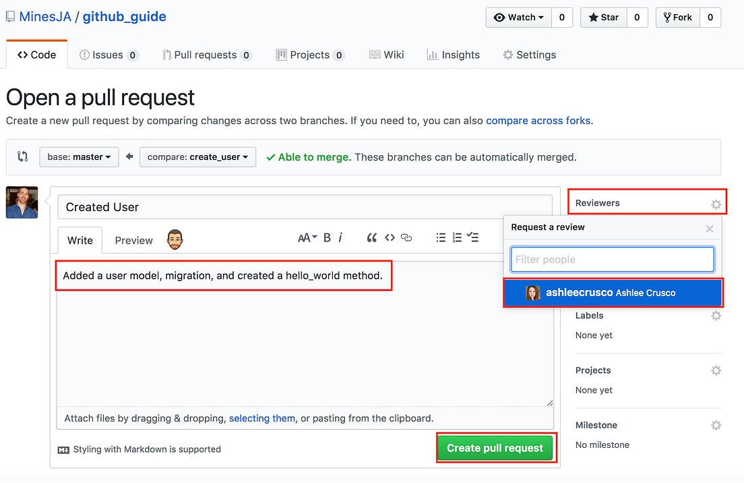Open the Labels settings gear
Viewport: 744px width, 483px height.
(x=716, y=315)
